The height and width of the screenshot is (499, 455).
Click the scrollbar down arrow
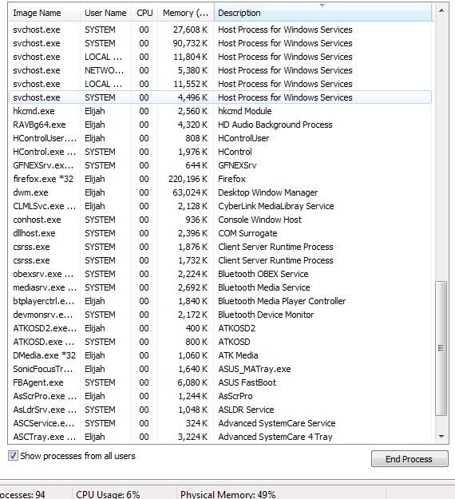[441, 436]
